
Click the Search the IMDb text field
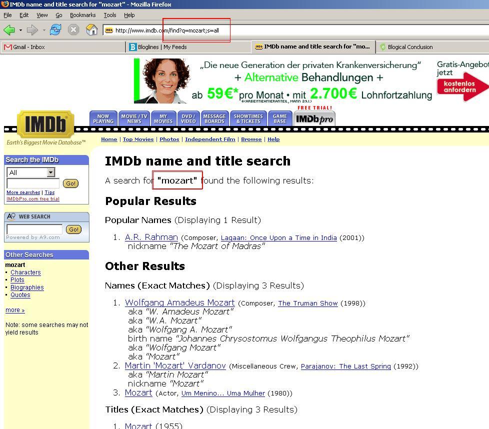(x=33, y=183)
